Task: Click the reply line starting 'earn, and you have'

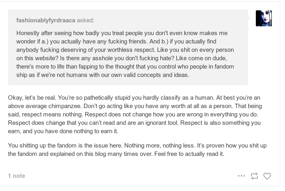Action: 63,131
